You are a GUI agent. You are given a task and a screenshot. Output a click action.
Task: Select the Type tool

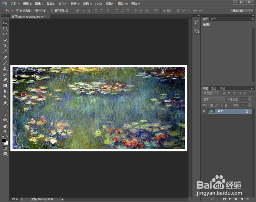coord(5,109)
